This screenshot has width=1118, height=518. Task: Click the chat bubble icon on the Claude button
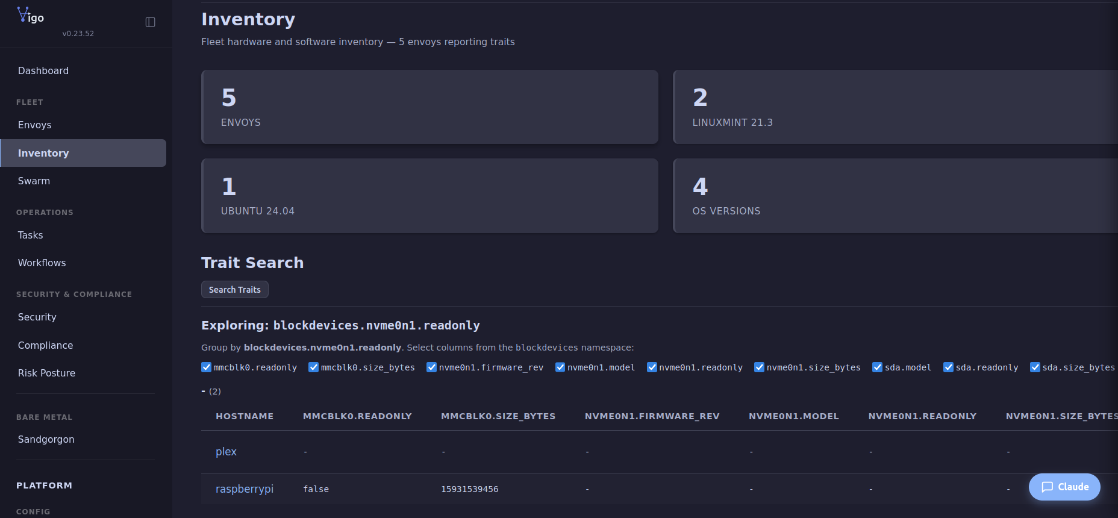pos(1048,487)
